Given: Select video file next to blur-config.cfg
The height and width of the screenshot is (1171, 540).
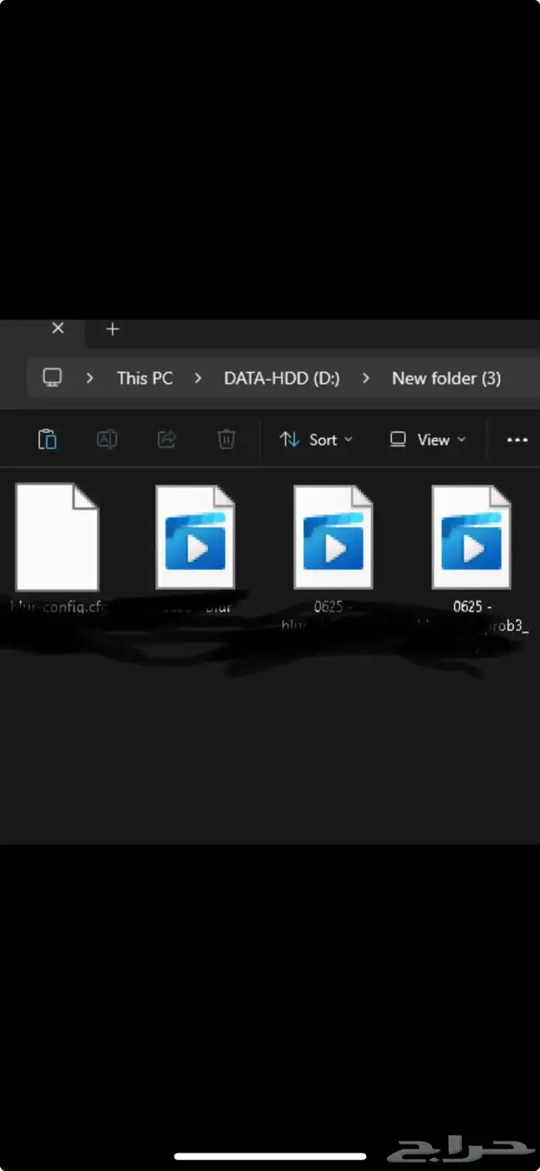Looking at the screenshot, I should point(195,537).
